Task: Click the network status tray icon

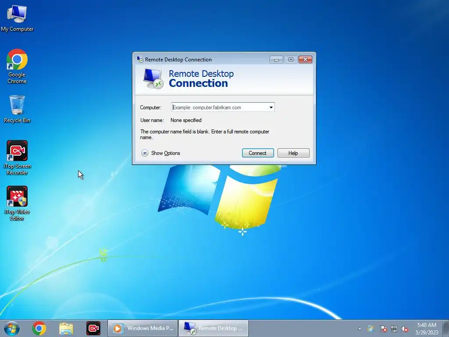Action: tap(394, 329)
